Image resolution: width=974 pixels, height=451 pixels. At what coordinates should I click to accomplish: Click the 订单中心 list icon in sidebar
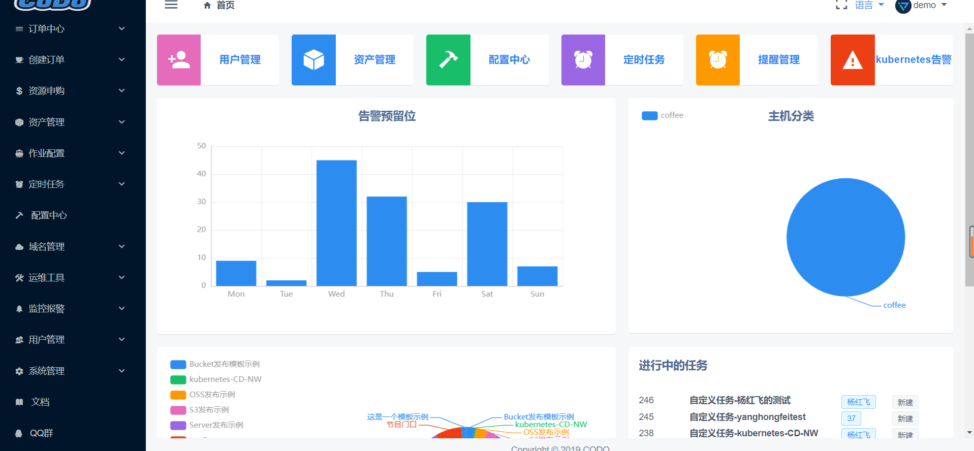pos(19,29)
